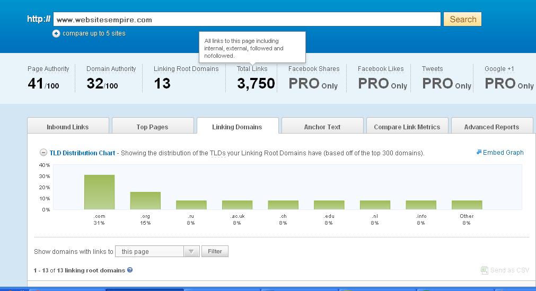Viewport: 536px width, 291px height.
Task: Click the .com bar in chart
Action: point(99,192)
